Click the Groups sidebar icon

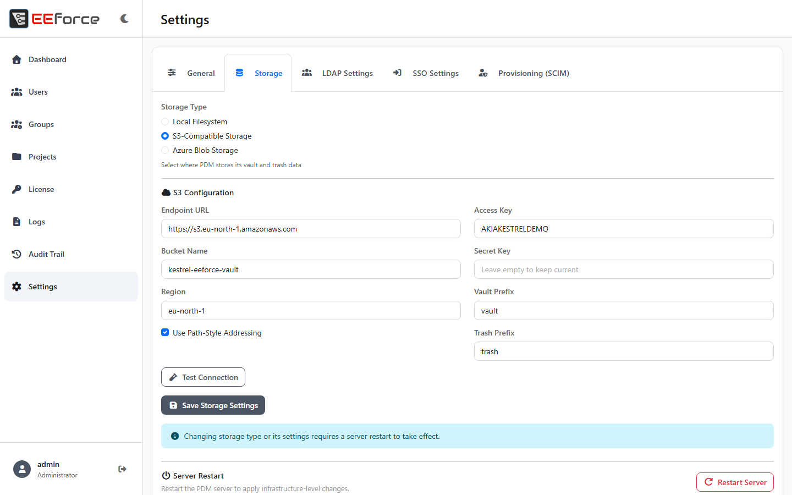16,124
